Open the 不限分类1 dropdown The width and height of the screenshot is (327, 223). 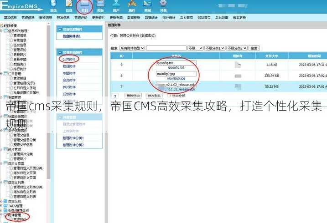click(215, 48)
